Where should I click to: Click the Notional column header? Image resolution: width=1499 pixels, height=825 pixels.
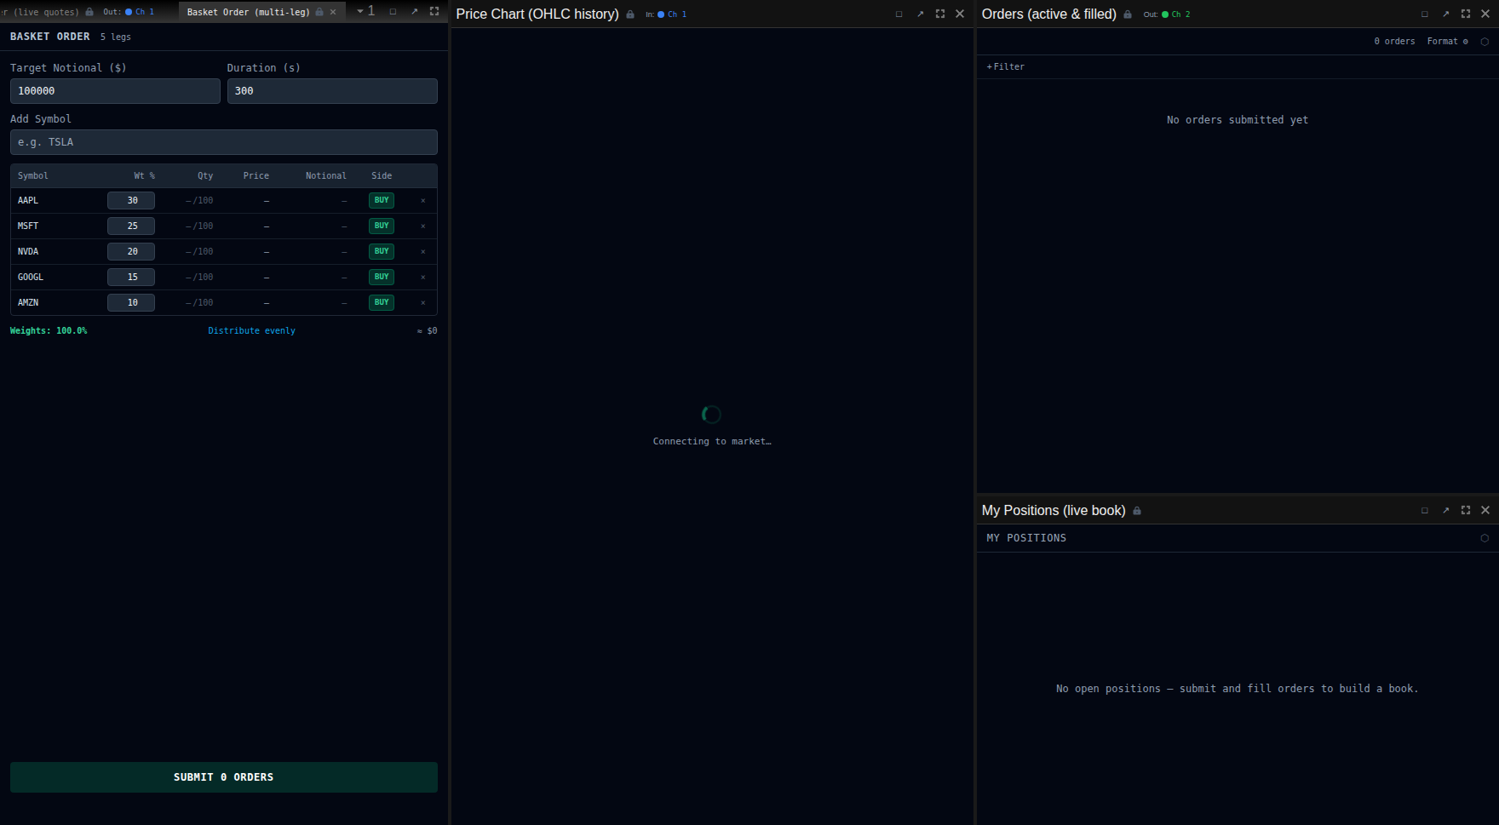[326, 175]
